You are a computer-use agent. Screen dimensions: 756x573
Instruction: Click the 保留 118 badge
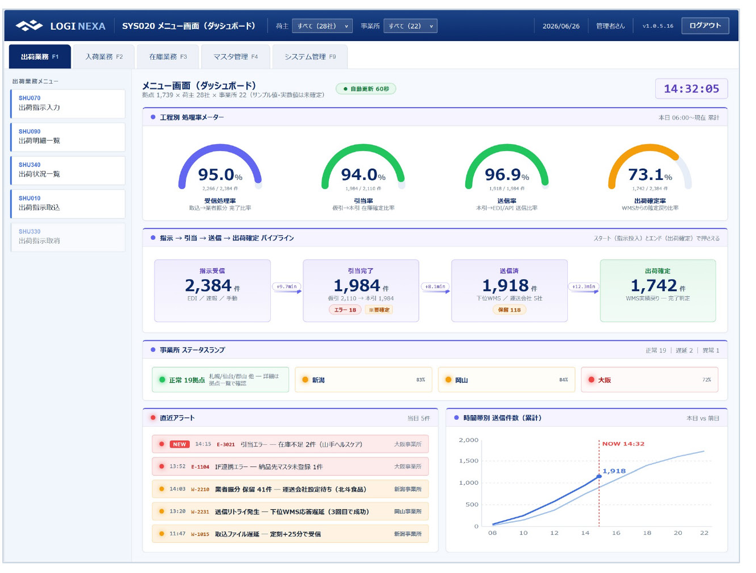[x=509, y=310]
